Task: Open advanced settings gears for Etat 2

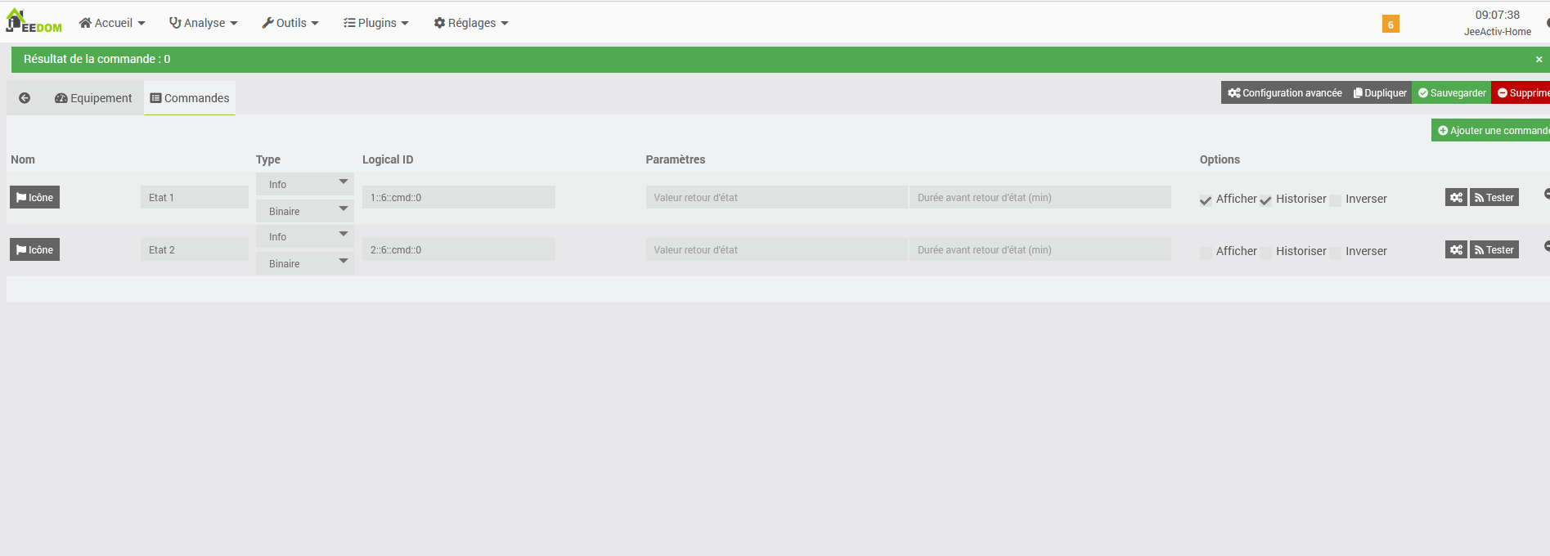Action: 1456,249
